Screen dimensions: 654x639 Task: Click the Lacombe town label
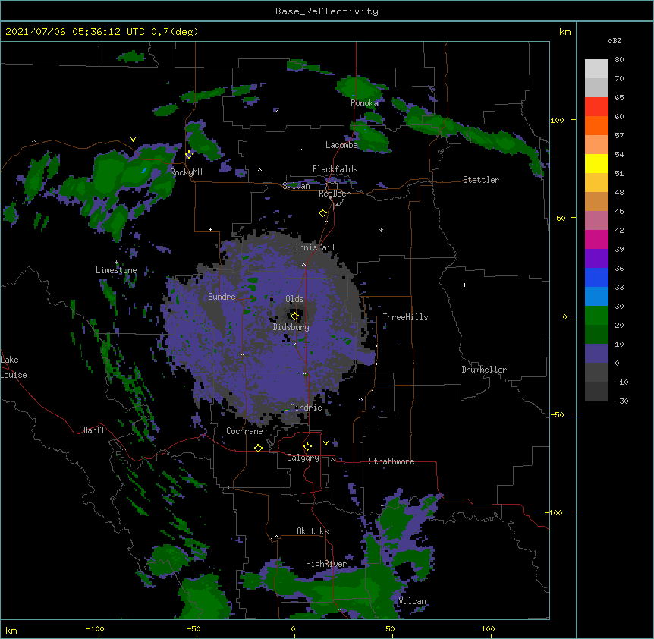[341, 145]
